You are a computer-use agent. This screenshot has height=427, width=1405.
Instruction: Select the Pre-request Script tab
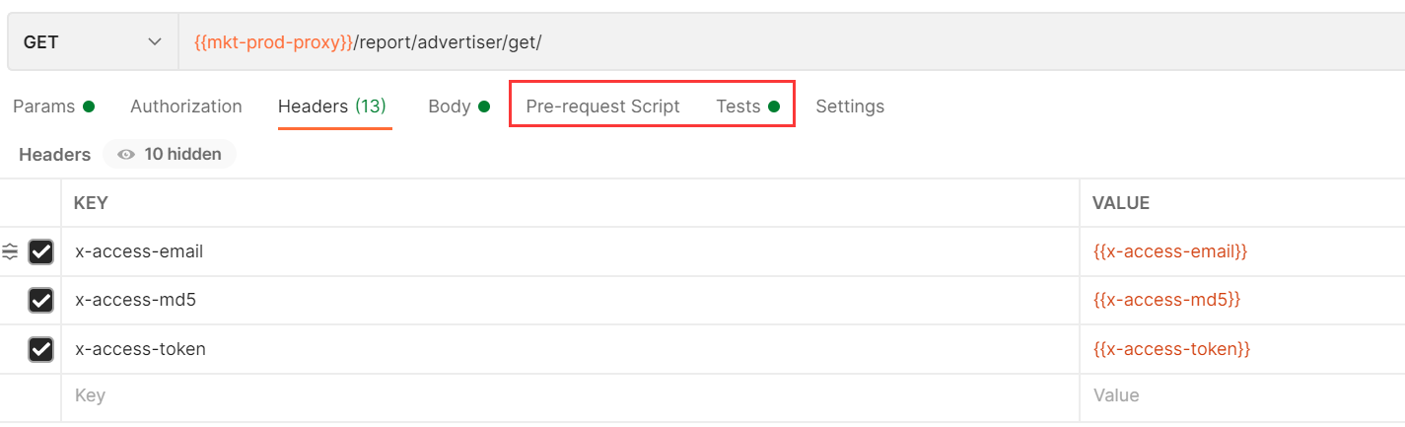602,107
